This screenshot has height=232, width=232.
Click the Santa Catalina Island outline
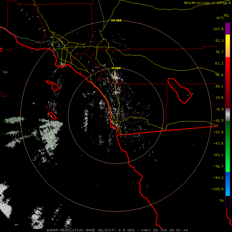(x=53, y=86)
